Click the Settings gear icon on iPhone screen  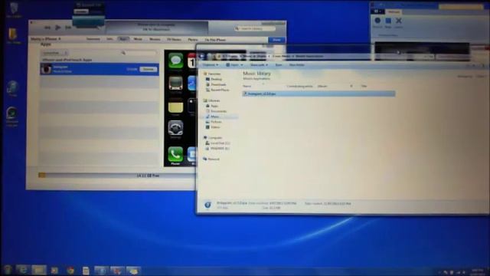175,128
